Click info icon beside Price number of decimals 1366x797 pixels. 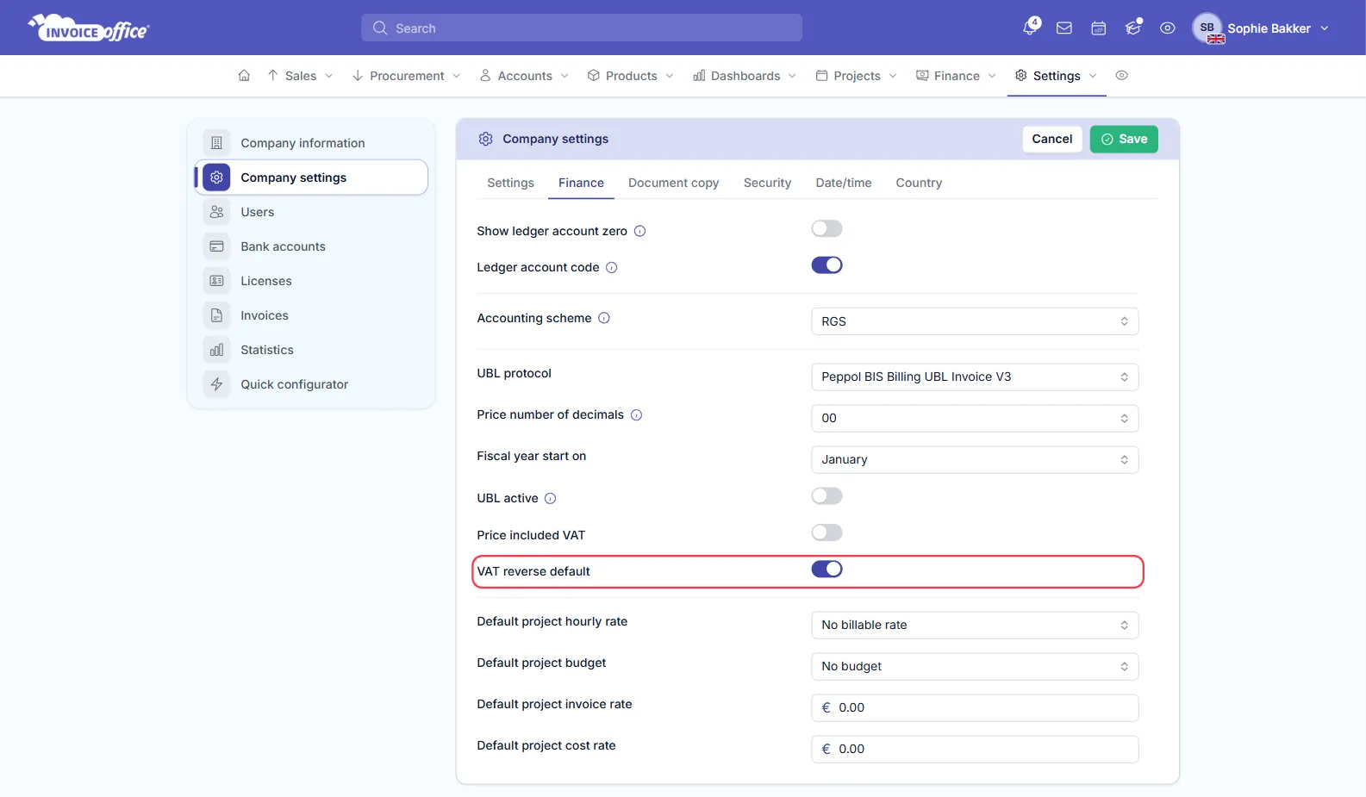(636, 414)
